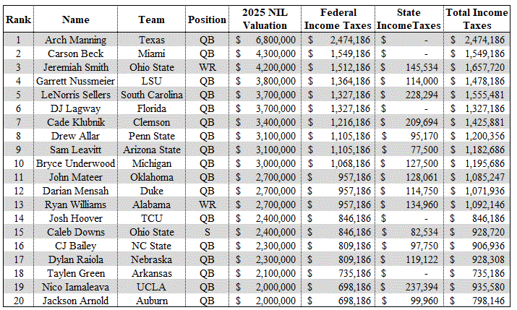Screen dimensions: 517x310
Task: Select the Carson Beck name cell
Action: [76, 53]
